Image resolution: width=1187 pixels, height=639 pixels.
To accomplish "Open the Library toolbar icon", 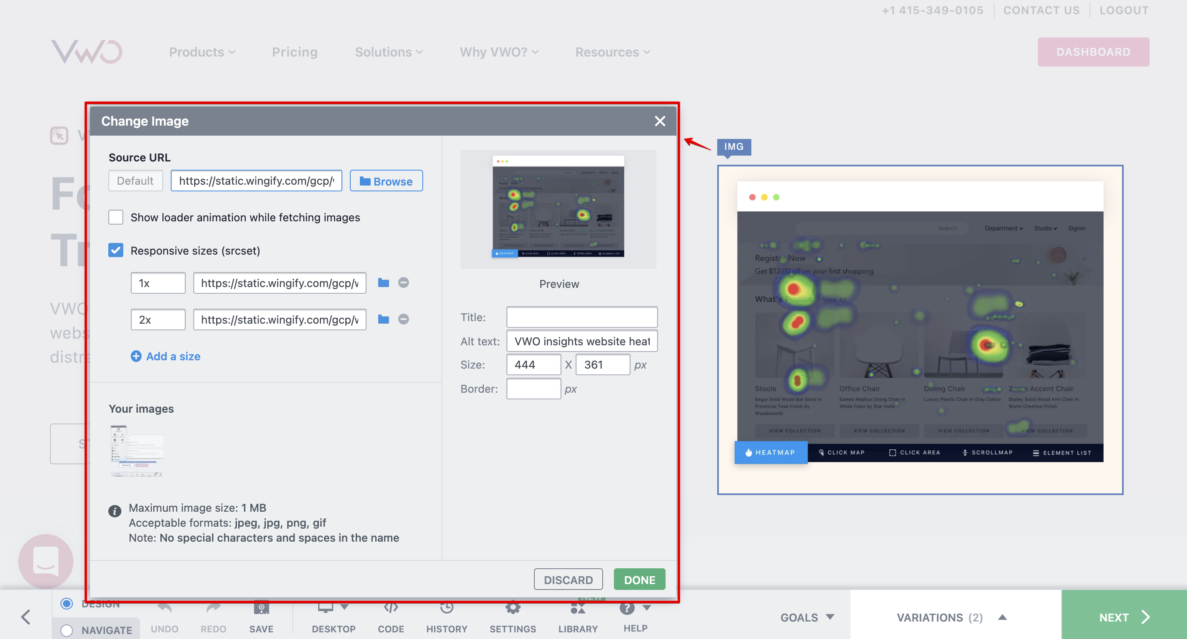I will pyautogui.click(x=578, y=608).
